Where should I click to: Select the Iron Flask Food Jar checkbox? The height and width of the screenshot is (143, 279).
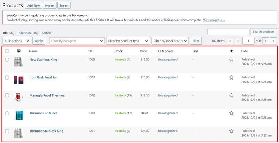[x=7, y=77]
